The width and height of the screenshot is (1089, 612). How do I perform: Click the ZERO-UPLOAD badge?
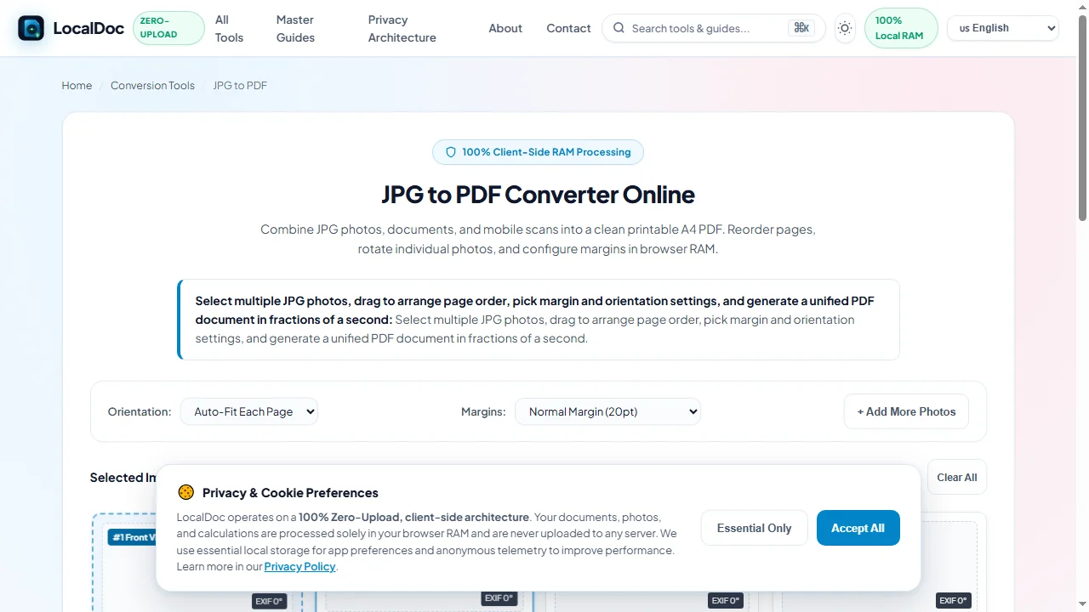168,28
